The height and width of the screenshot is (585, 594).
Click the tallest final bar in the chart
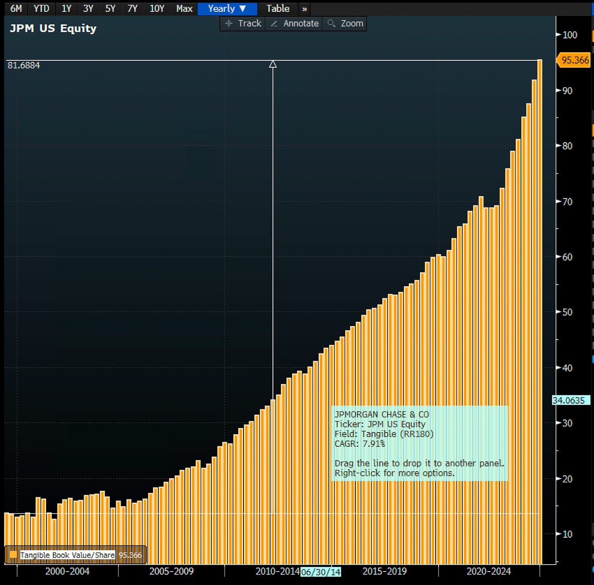tap(540, 312)
